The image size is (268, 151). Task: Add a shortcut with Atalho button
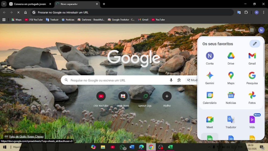(x=167, y=99)
